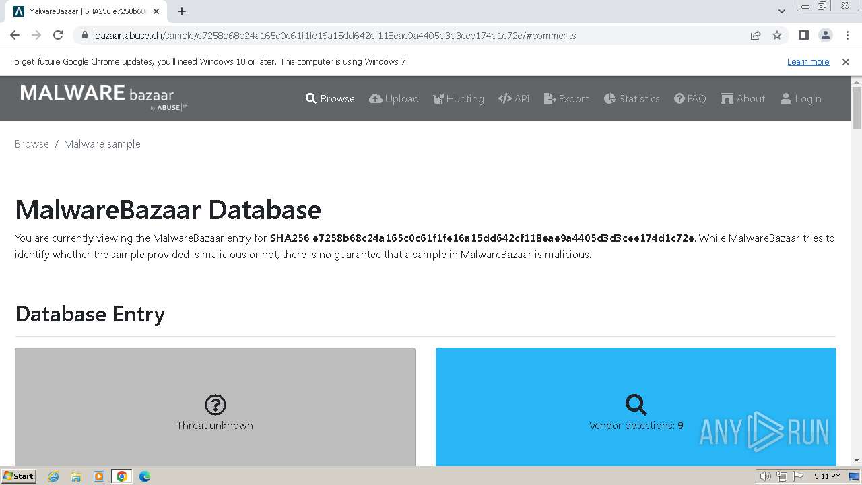Click the Database Entry heading
The image size is (862, 485).
coord(90,314)
